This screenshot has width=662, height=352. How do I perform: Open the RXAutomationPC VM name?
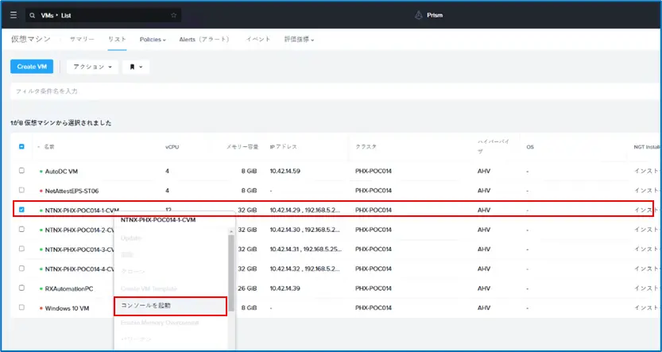(x=69, y=288)
